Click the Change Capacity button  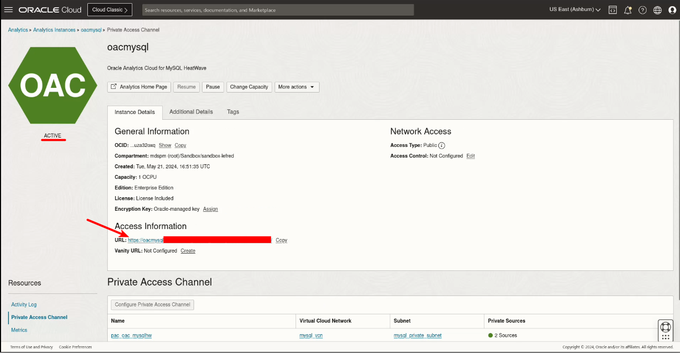[249, 87]
